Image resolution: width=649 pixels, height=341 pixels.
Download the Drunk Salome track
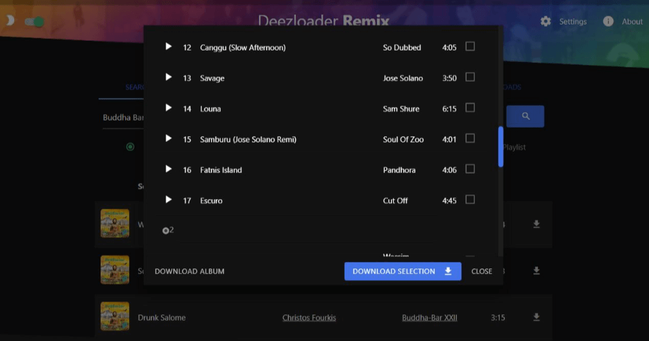[537, 317]
